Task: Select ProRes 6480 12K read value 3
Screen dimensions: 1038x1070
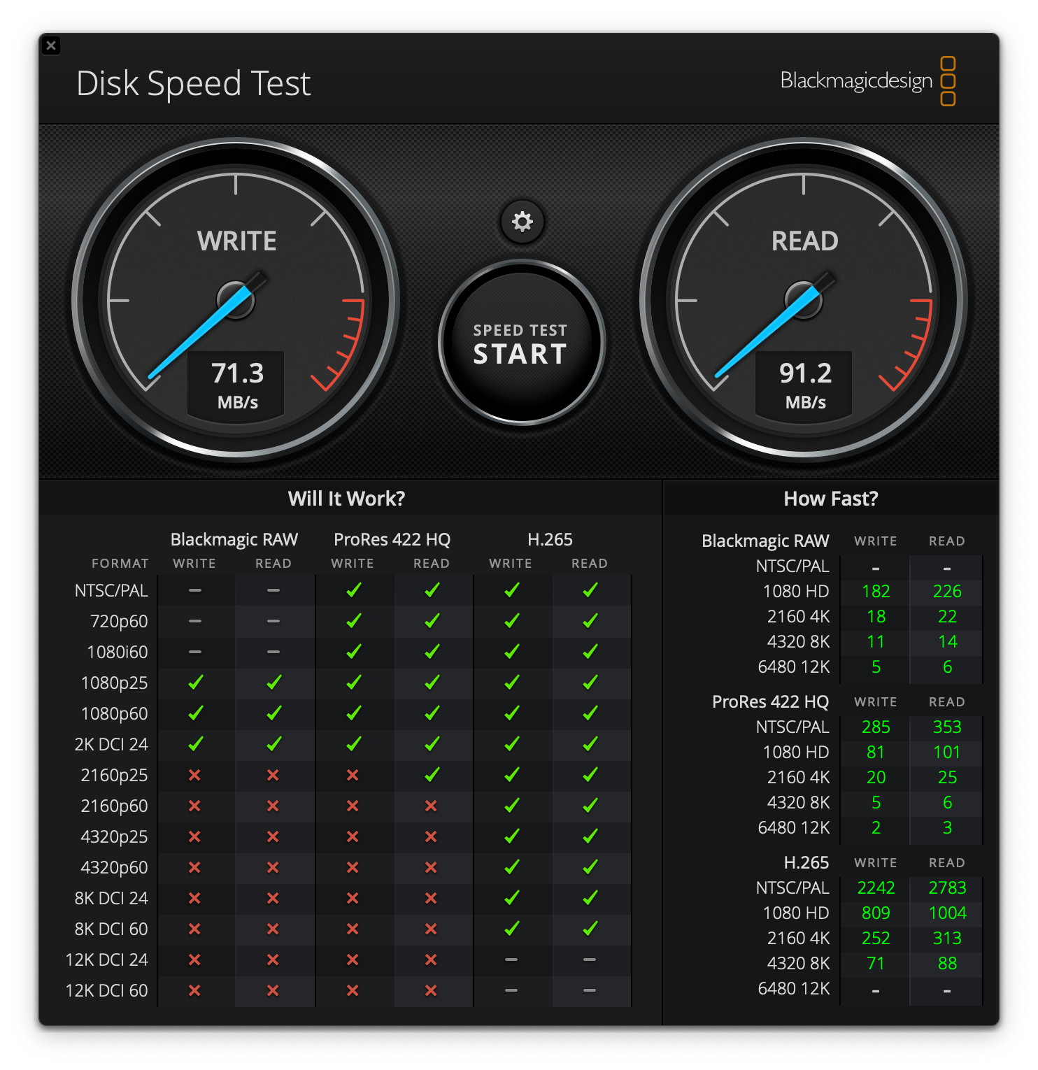Action: [947, 828]
